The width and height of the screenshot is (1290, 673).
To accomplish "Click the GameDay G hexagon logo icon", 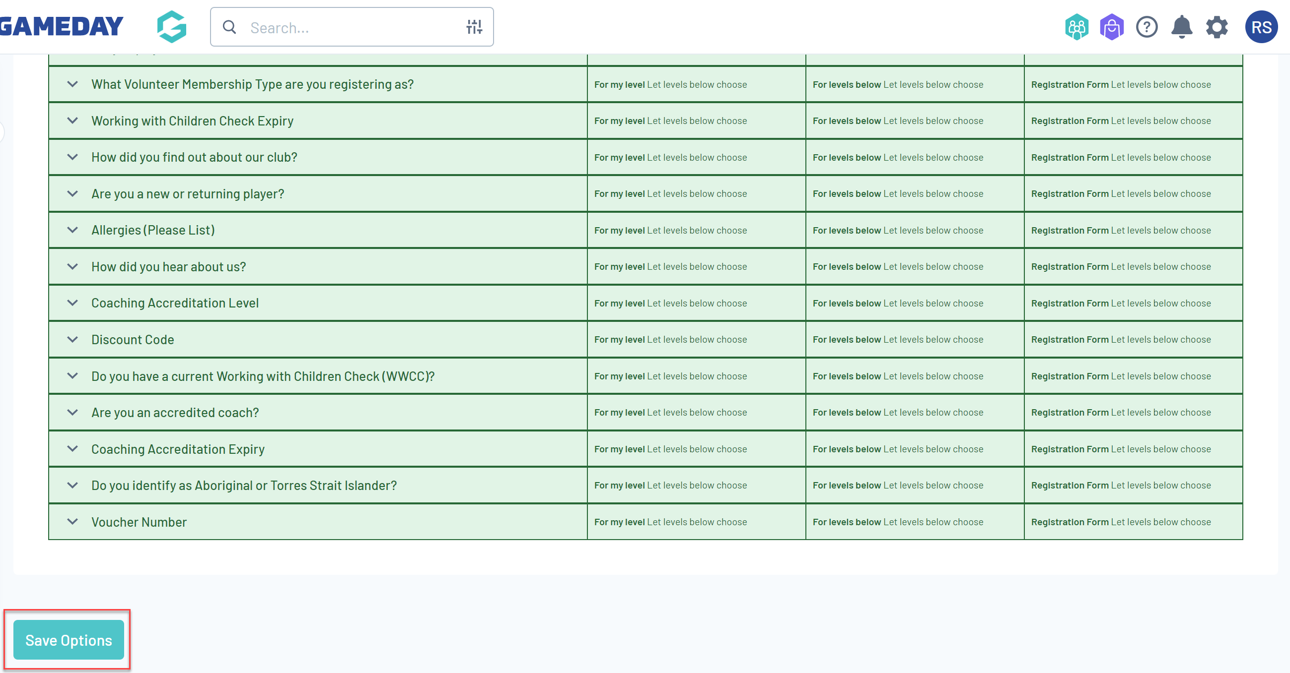I will 171,27.
